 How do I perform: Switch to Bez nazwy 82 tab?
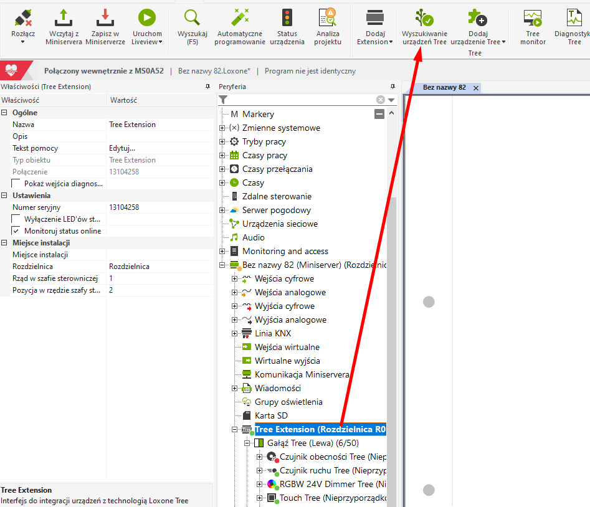444,88
